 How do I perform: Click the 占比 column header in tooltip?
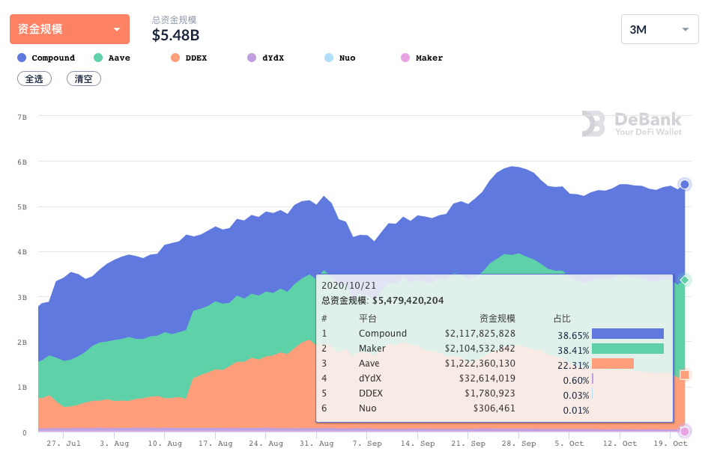click(x=562, y=319)
